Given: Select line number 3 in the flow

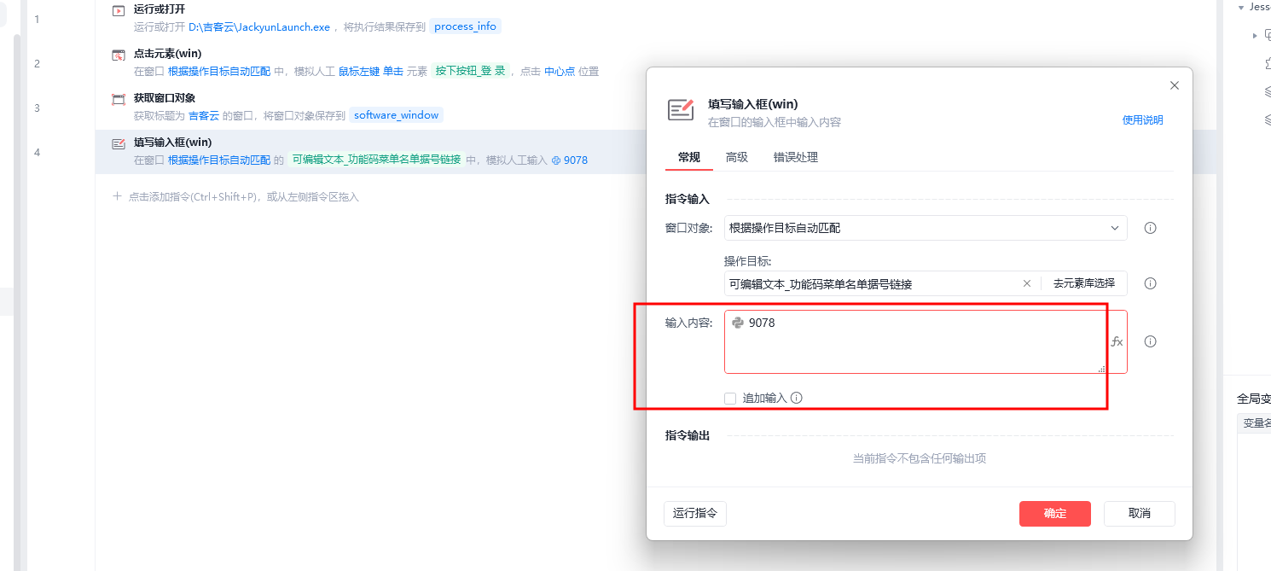Looking at the screenshot, I should click(37, 108).
